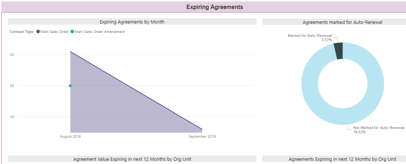Image resolution: width=406 pixels, height=164 pixels.
Task: Click the teal Main Sales Order Amendment legend marker
Action: pos(72,32)
